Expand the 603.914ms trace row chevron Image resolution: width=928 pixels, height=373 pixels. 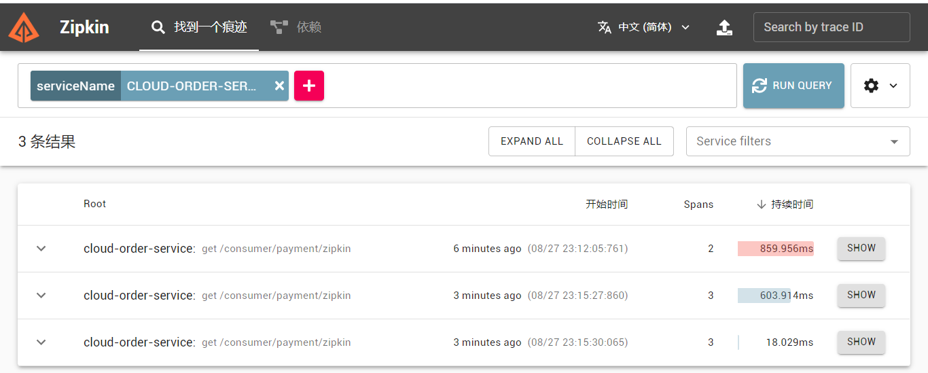coord(41,296)
